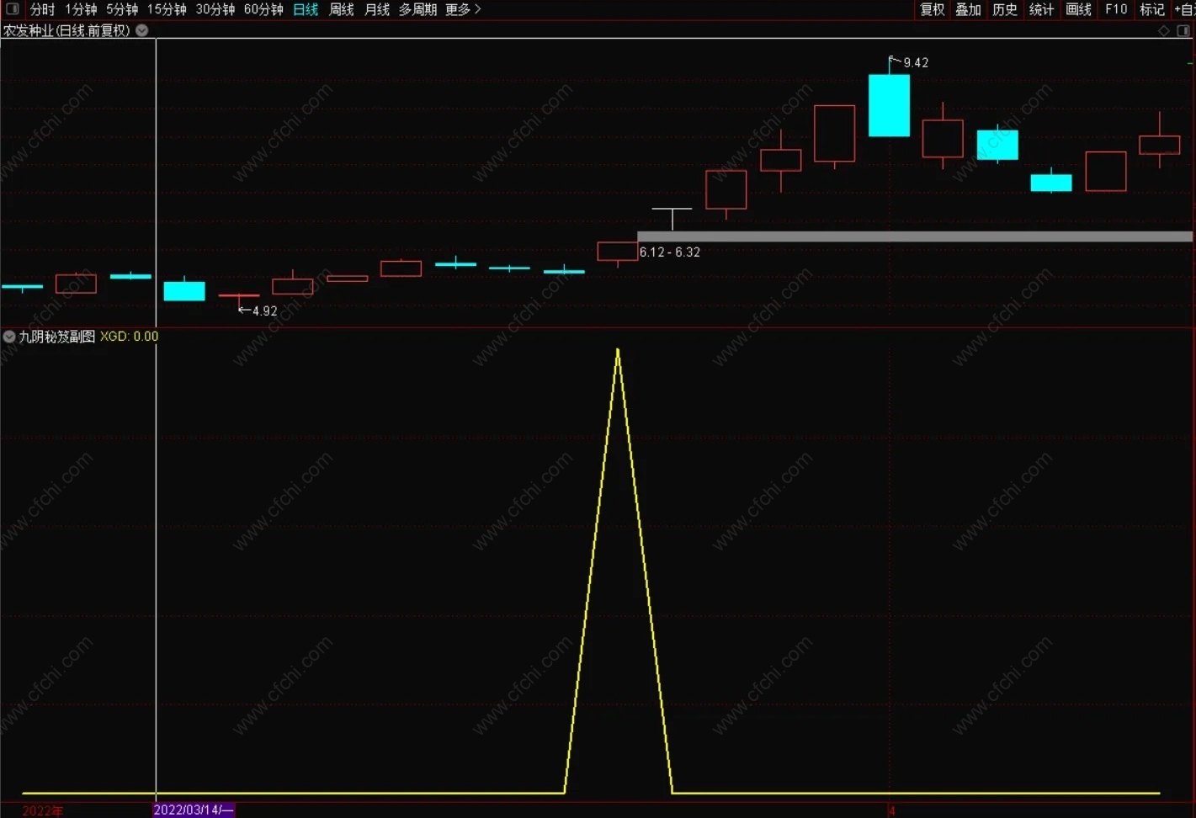Expand the 九阴秘笈副图 indicator menu
Screen dimensions: 1196x818
(9, 337)
